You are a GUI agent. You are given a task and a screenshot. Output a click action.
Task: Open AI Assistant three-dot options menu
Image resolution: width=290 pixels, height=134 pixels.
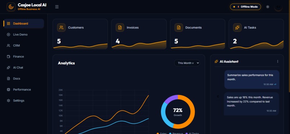click(x=278, y=61)
